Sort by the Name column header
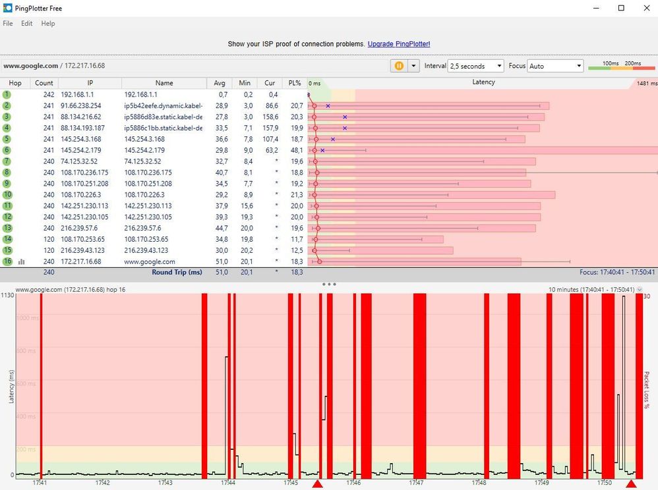 pyautogui.click(x=164, y=83)
